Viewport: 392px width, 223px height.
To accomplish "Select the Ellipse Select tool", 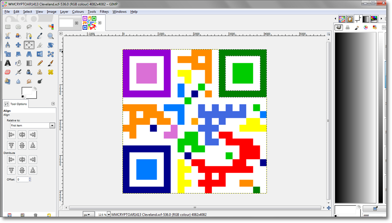I will coord(18,27).
